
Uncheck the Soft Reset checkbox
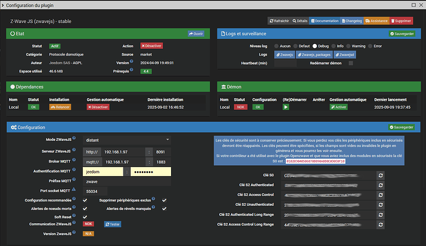(x=85, y=217)
